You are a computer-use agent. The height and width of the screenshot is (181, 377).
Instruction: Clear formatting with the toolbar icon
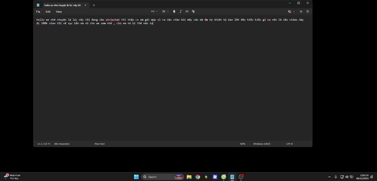coord(193,11)
